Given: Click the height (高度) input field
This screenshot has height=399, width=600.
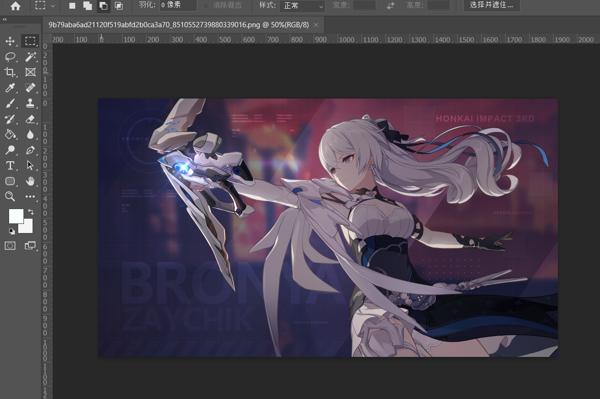Looking at the screenshot, I should coord(438,6).
